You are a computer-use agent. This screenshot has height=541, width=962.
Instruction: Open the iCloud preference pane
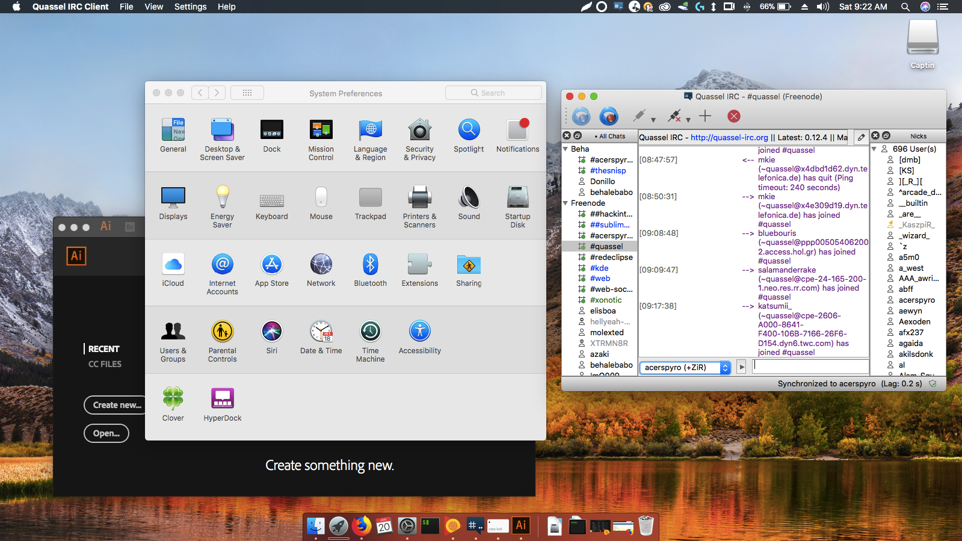pyautogui.click(x=173, y=270)
